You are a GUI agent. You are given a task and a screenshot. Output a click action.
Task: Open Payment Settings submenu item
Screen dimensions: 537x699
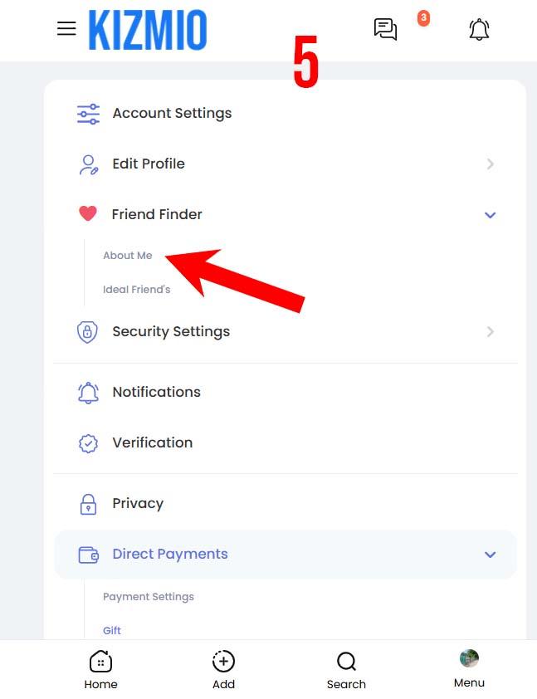point(149,596)
